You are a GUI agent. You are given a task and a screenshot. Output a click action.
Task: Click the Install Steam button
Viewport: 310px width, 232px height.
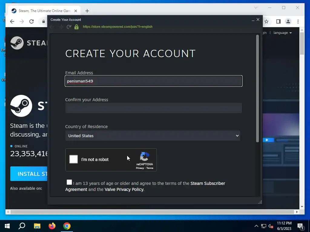pyautogui.click(x=29, y=174)
